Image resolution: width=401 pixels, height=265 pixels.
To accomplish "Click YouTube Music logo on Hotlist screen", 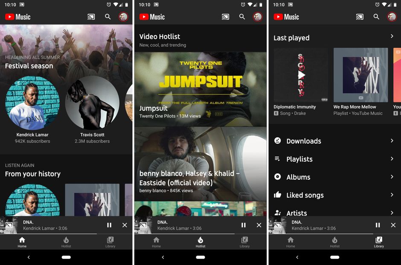I will pyautogui.click(x=152, y=17).
